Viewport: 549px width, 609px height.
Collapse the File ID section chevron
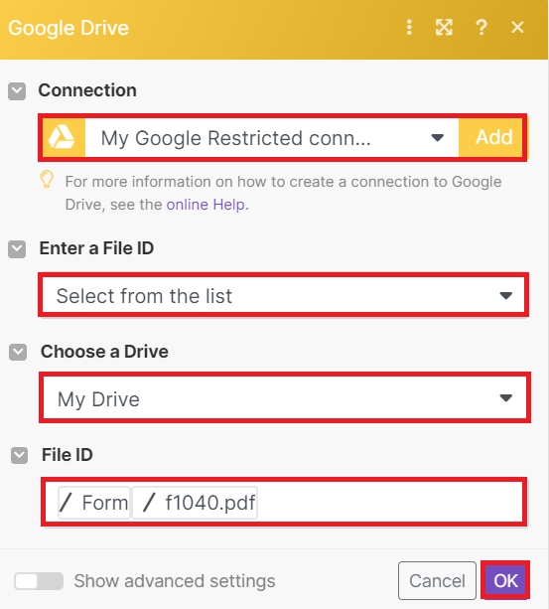(19, 455)
